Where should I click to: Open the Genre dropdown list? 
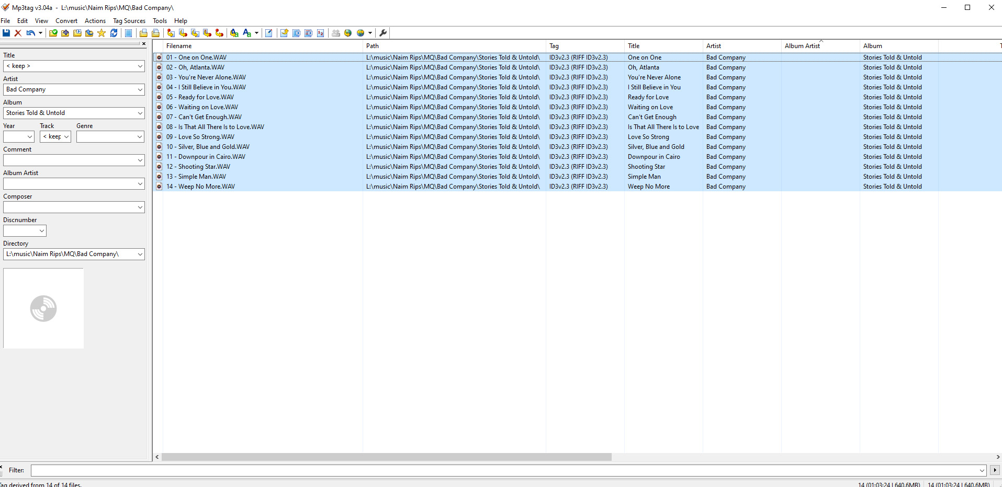pos(140,137)
